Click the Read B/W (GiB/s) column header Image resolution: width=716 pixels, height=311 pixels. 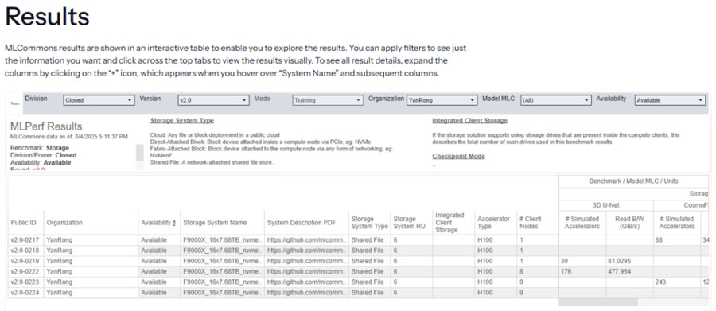(630, 223)
